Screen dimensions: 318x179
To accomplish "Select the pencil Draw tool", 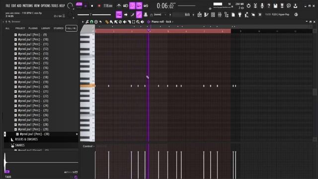I will (x=107, y=22).
